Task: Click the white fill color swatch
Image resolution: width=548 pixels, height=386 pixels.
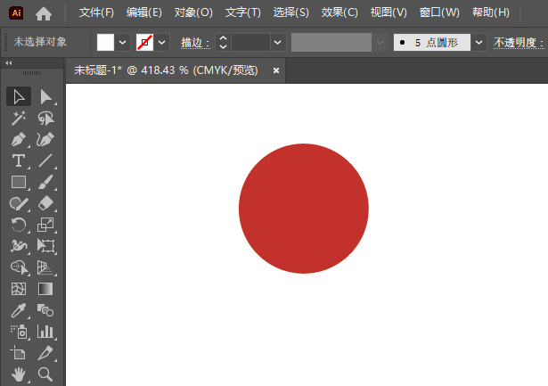Action: click(105, 42)
